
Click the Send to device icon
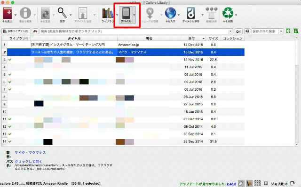(x=83, y=13)
